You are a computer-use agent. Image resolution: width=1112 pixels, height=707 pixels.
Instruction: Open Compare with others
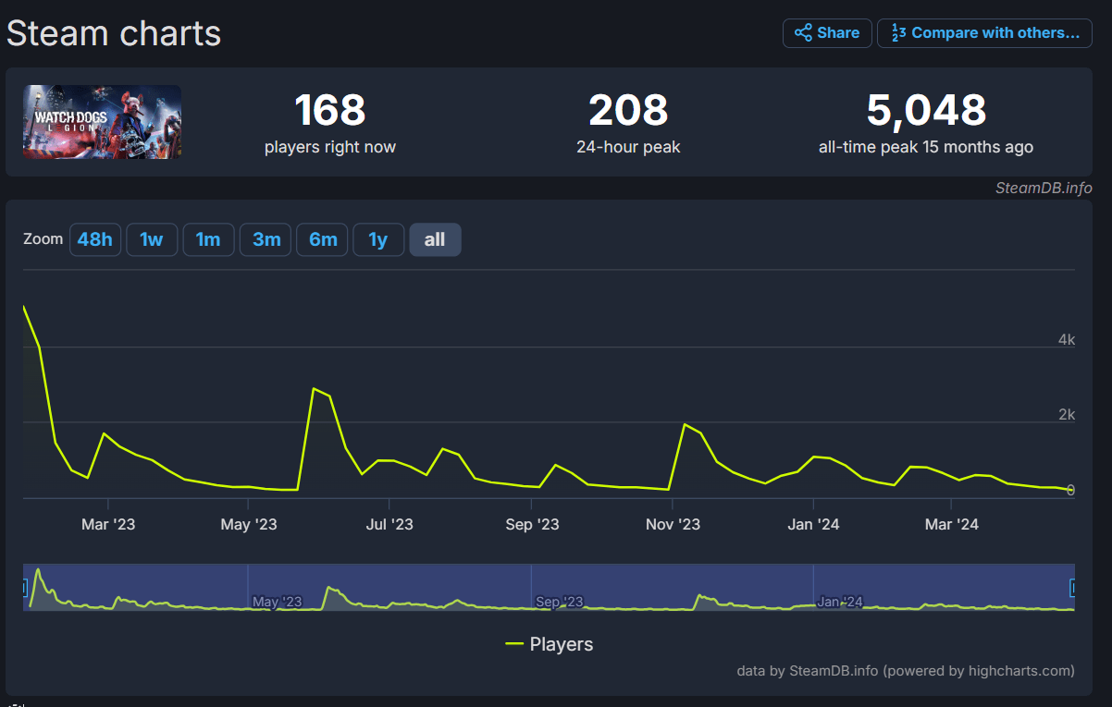tap(984, 33)
